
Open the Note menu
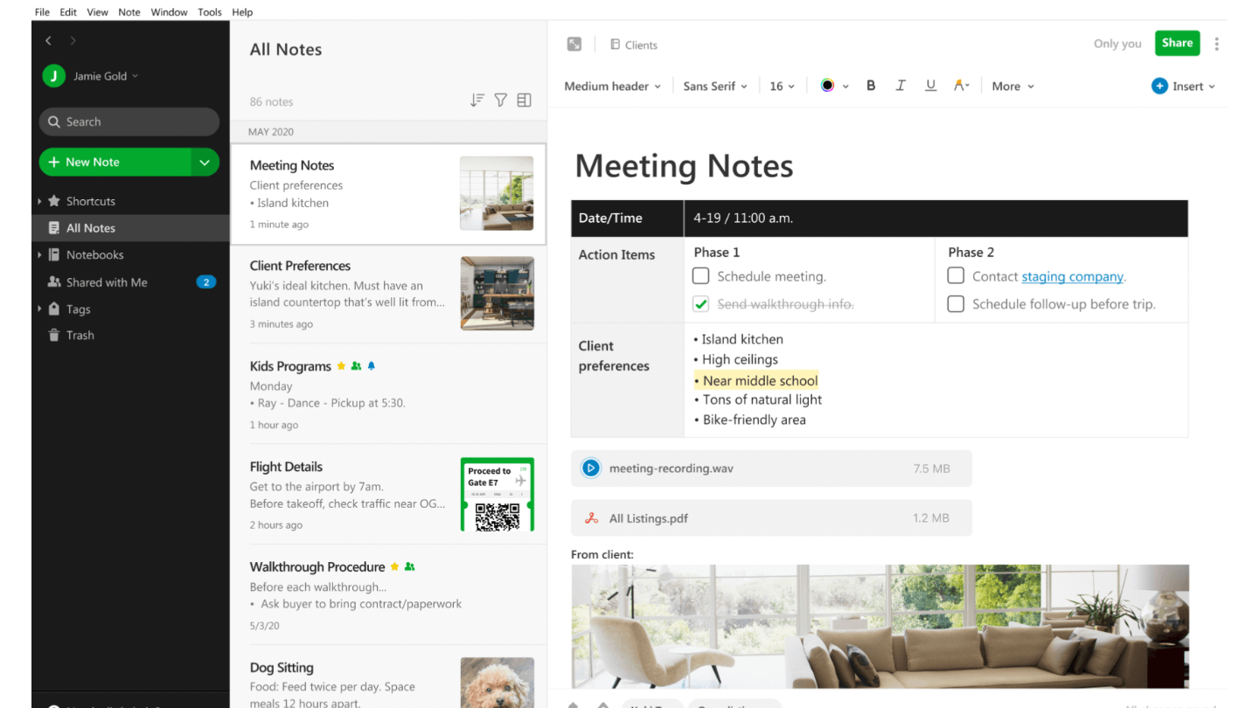(129, 12)
